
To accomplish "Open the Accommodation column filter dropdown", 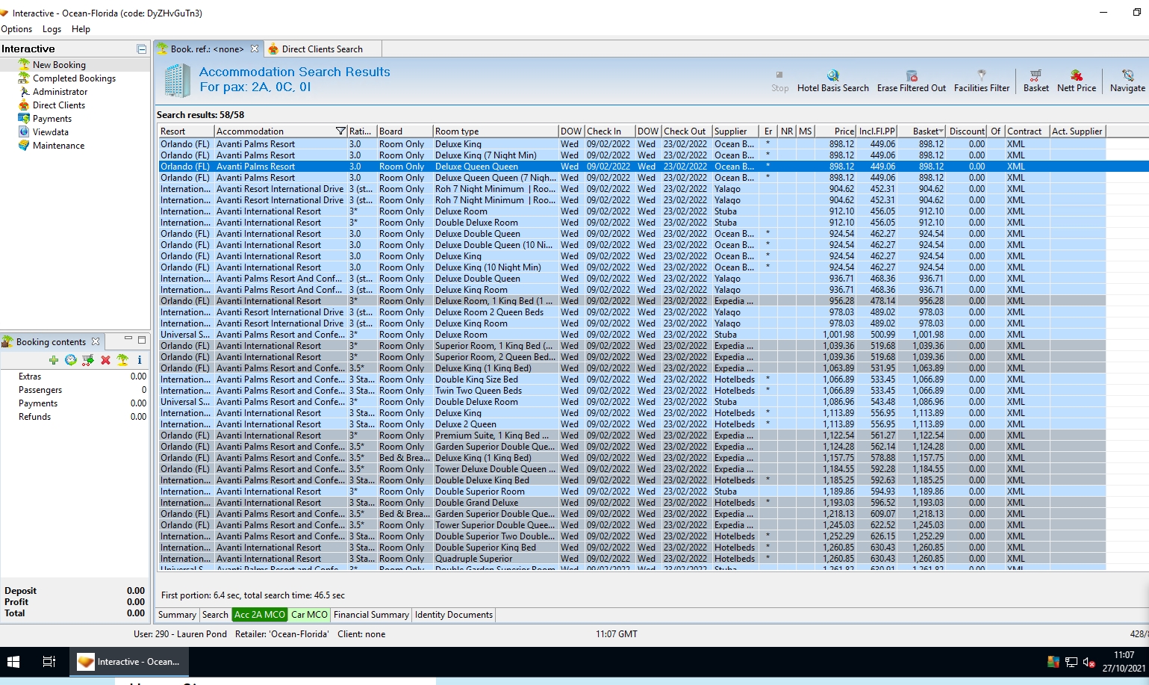I will pyautogui.click(x=340, y=131).
